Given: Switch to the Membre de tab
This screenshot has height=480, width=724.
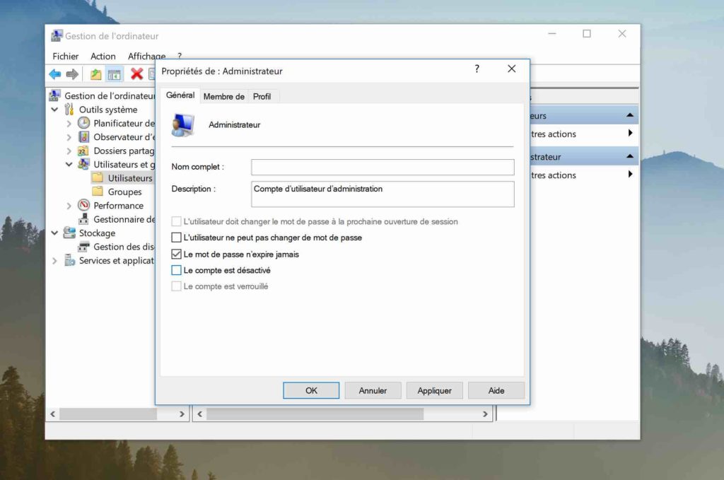Looking at the screenshot, I should [223, 95].
